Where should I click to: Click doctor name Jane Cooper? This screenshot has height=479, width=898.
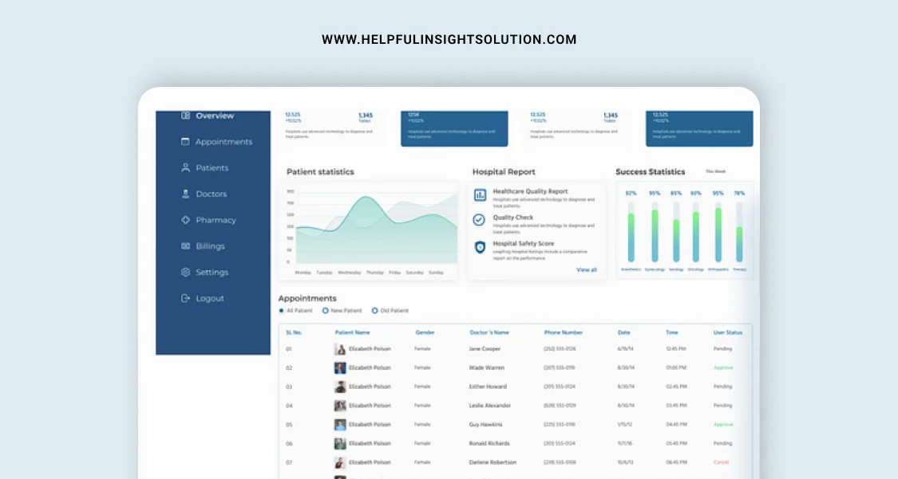(x=485, y=348)
